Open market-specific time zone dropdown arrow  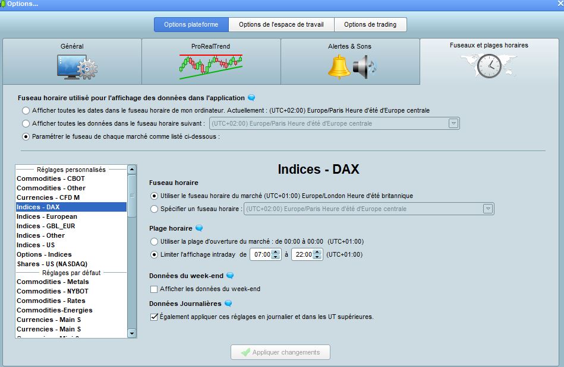(488, 209)
